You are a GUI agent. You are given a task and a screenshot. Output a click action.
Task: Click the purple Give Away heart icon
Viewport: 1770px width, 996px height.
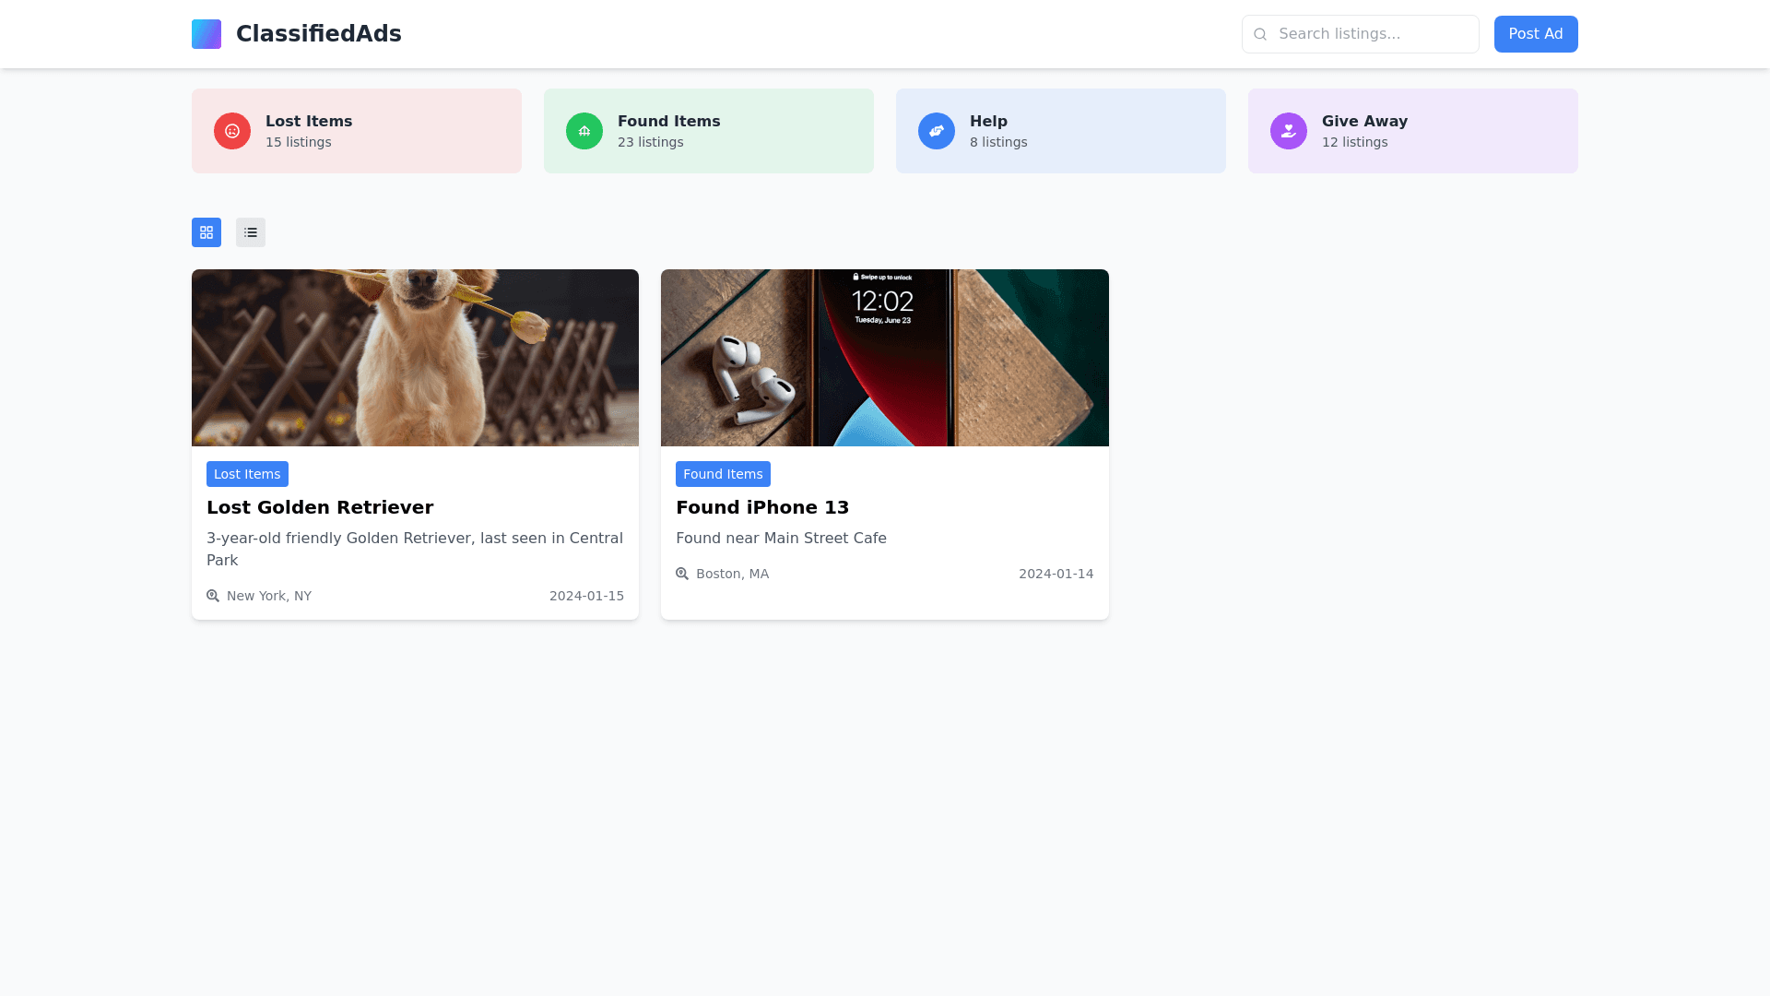point(1288,130)
